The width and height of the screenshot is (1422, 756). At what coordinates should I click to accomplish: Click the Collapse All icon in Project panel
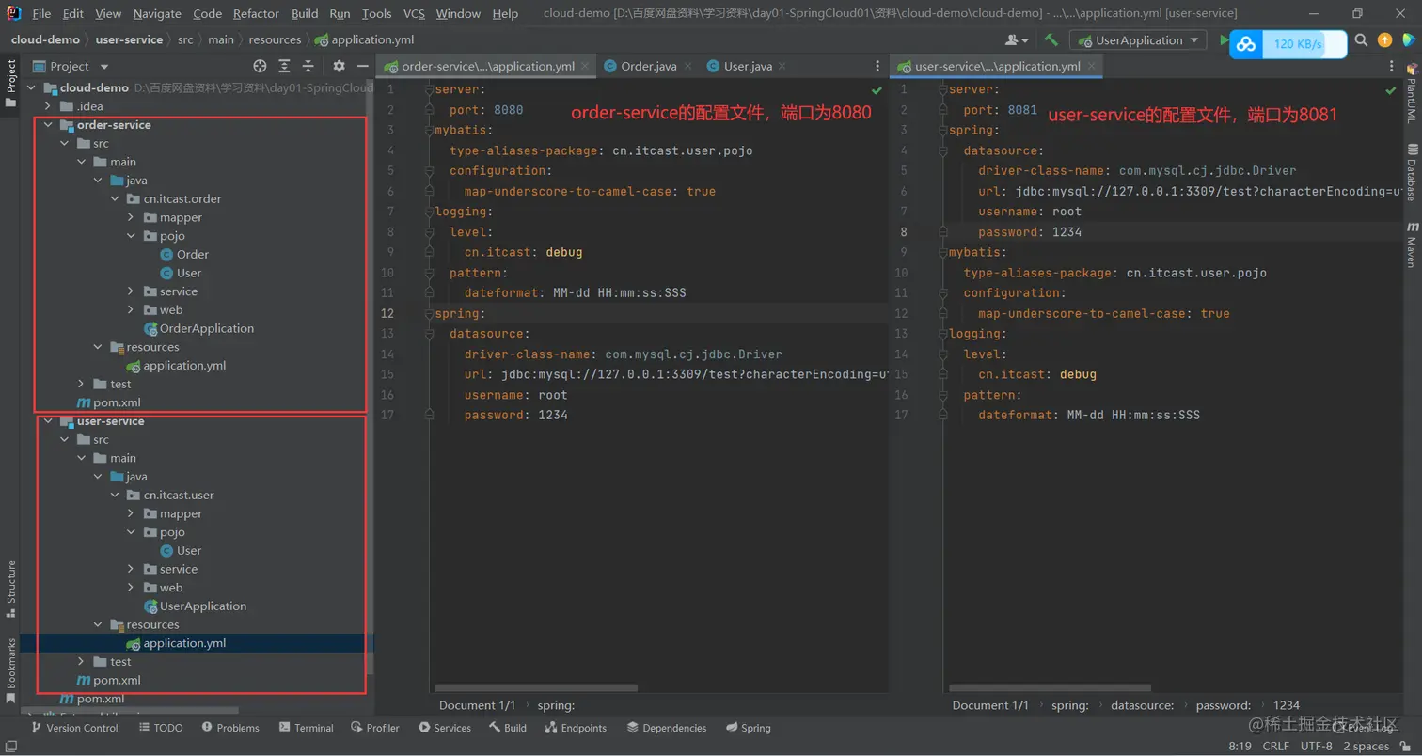pos(308,66)
